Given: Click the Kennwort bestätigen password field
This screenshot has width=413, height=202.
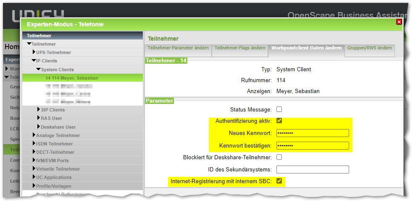Looking at the screenshot, I should click(313, 145).
